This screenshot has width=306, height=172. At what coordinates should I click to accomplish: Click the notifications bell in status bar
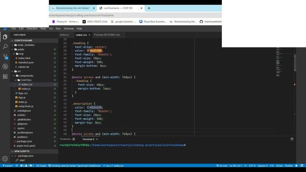[296, 166]
